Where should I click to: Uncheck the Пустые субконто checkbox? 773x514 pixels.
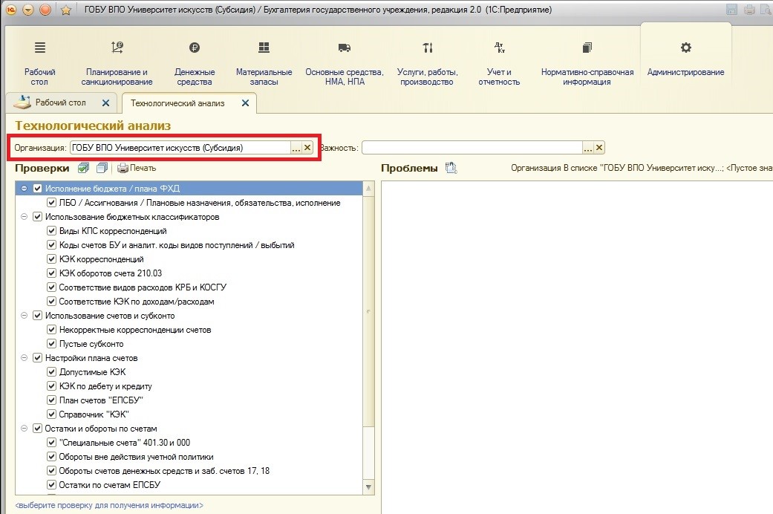coord(52,344)
